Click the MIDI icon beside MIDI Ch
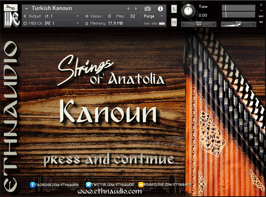The image size is (266, 197). 25,23
